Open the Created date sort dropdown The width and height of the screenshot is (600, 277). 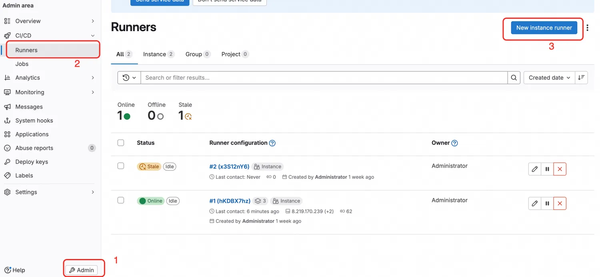pos(549,77)
